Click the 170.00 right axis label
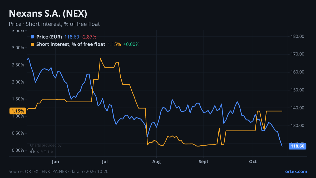 click(298, 54)
